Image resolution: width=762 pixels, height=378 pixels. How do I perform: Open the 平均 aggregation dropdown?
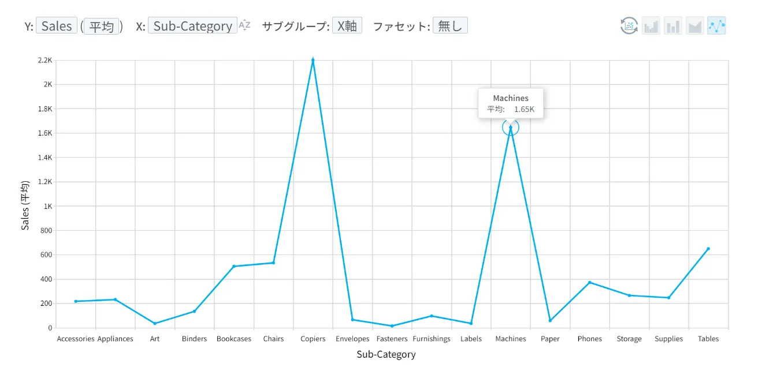[102, 26]
